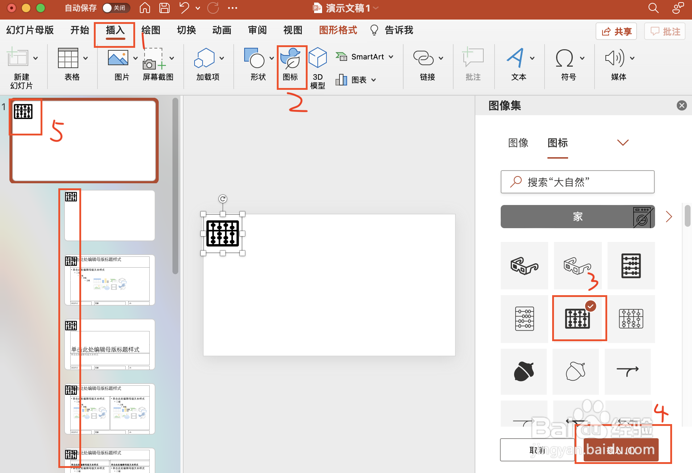
Task: Select the outlined acorn icon
Action: click(575, 372)
